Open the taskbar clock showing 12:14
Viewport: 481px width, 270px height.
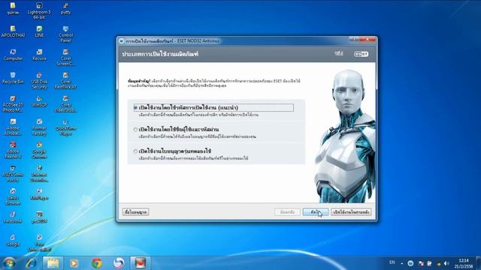pos(464,263)
